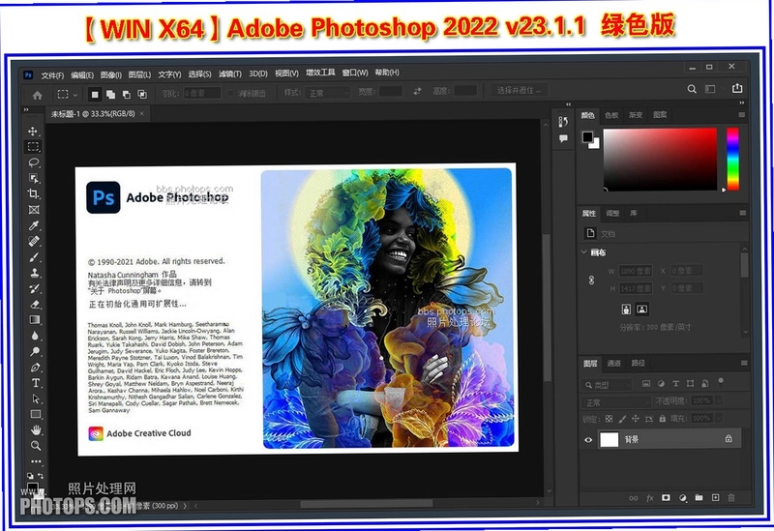The image size is (774, 531).
Task: Open the Edit Toolbar ellipsis
Action: (x=36, y=461)
